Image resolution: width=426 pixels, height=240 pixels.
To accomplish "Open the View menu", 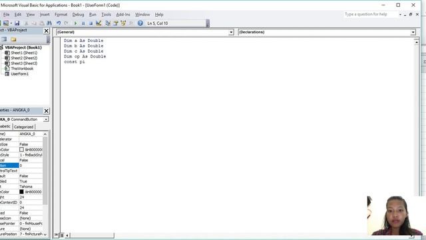I will pyautogui.click(x=31, y=15).
